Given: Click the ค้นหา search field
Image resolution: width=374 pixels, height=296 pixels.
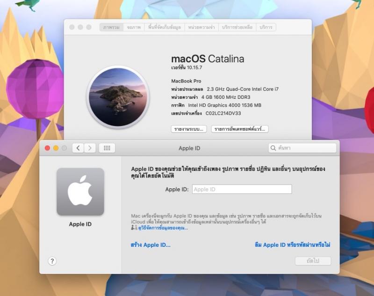Looking at the screenshot, I should pos(302,148).
